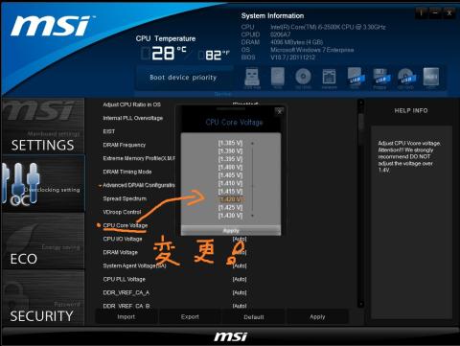
Task: Select Extreme Memory Profile row
Action: (x=139, y=158)
